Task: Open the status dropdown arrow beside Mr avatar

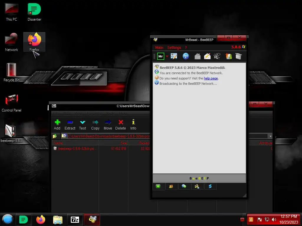Action: [167, 56]
